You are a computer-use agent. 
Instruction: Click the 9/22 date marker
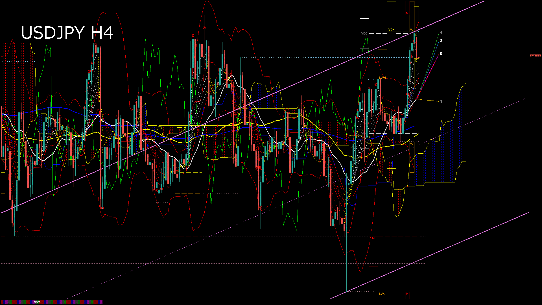click(37, 302)
